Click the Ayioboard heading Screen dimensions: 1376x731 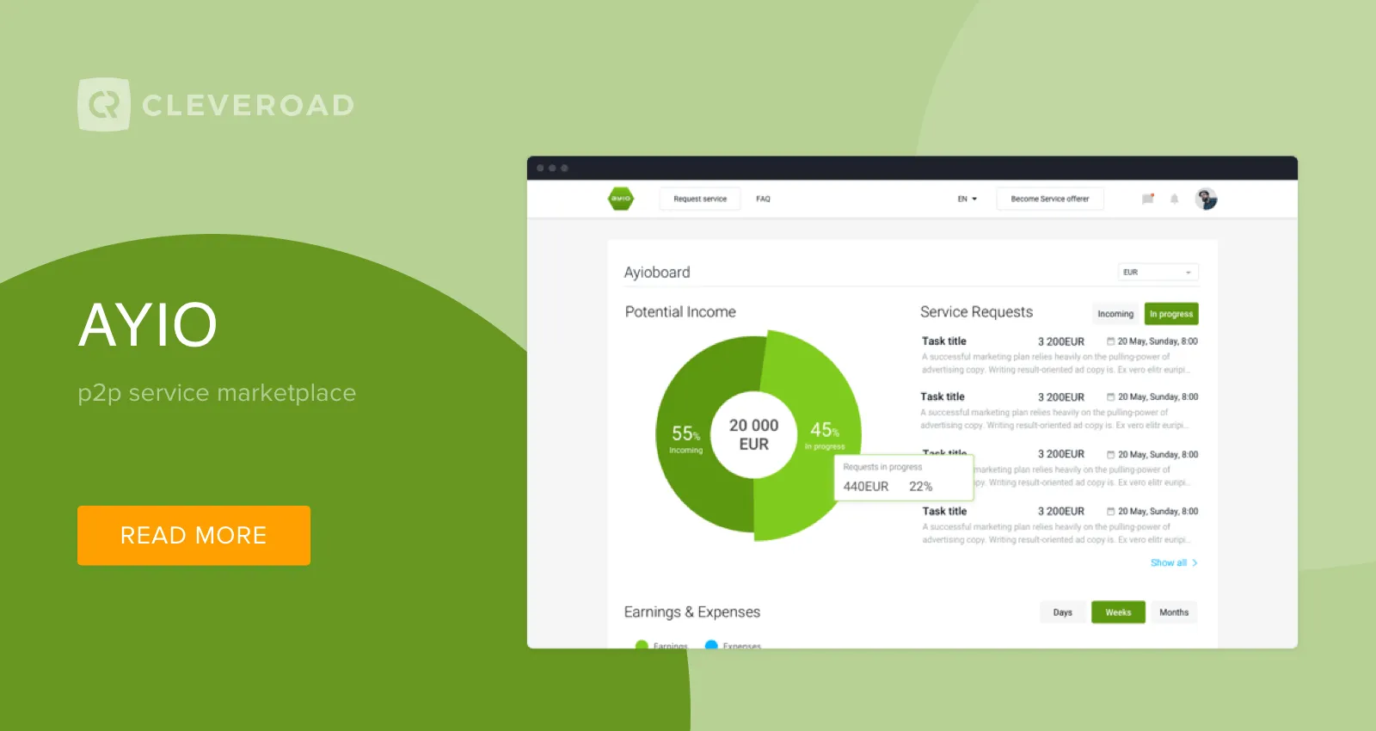[x=657, y=272]
